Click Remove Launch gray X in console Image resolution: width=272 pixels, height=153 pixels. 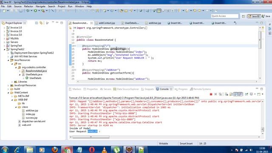pos(215,94)
